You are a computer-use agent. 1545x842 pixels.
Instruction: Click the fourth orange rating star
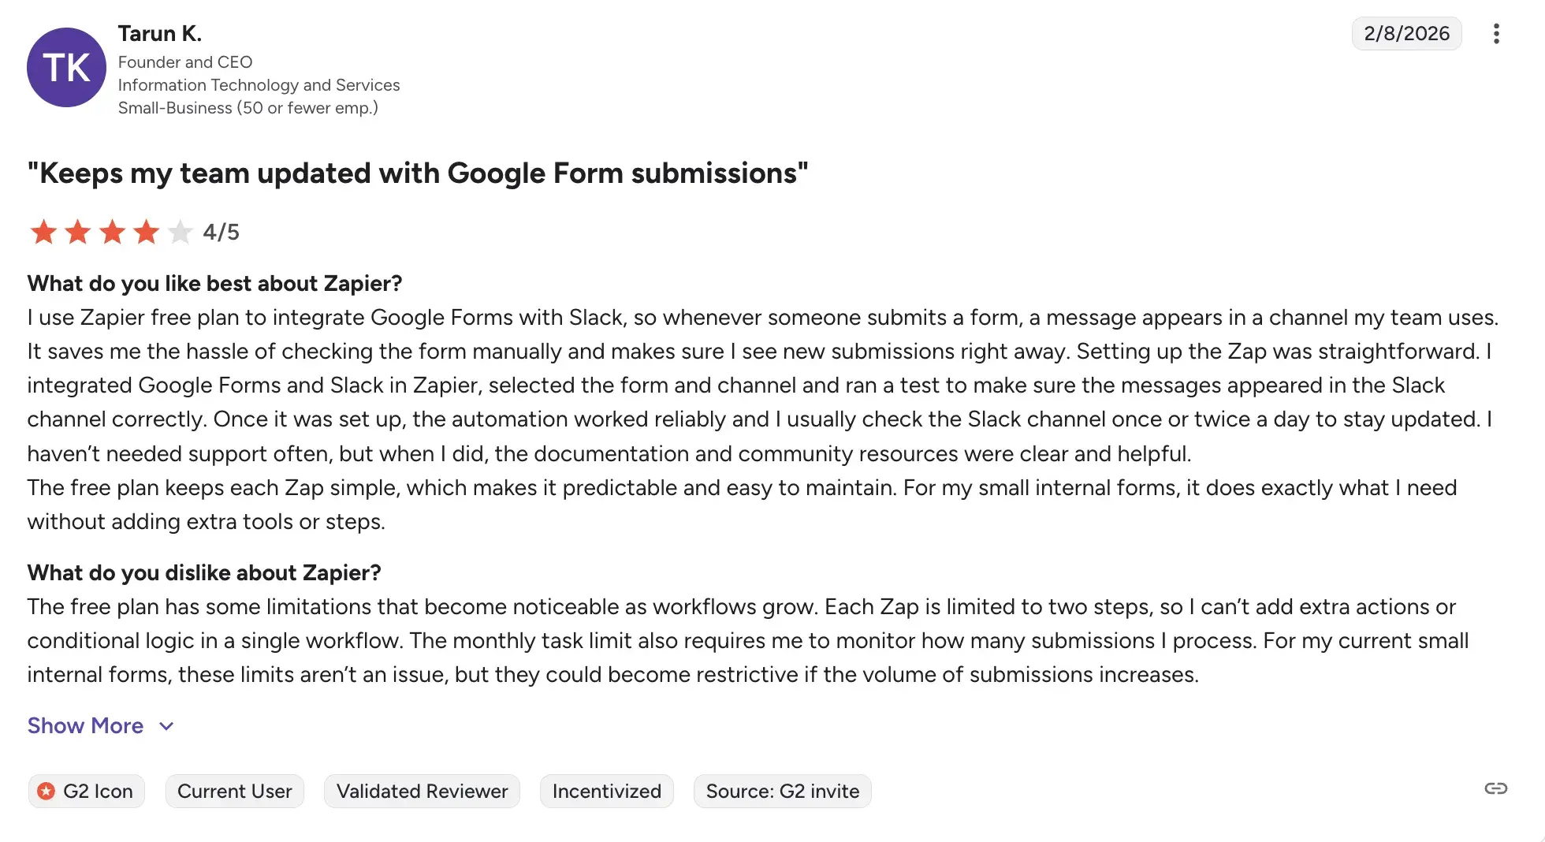click(147, 233)
